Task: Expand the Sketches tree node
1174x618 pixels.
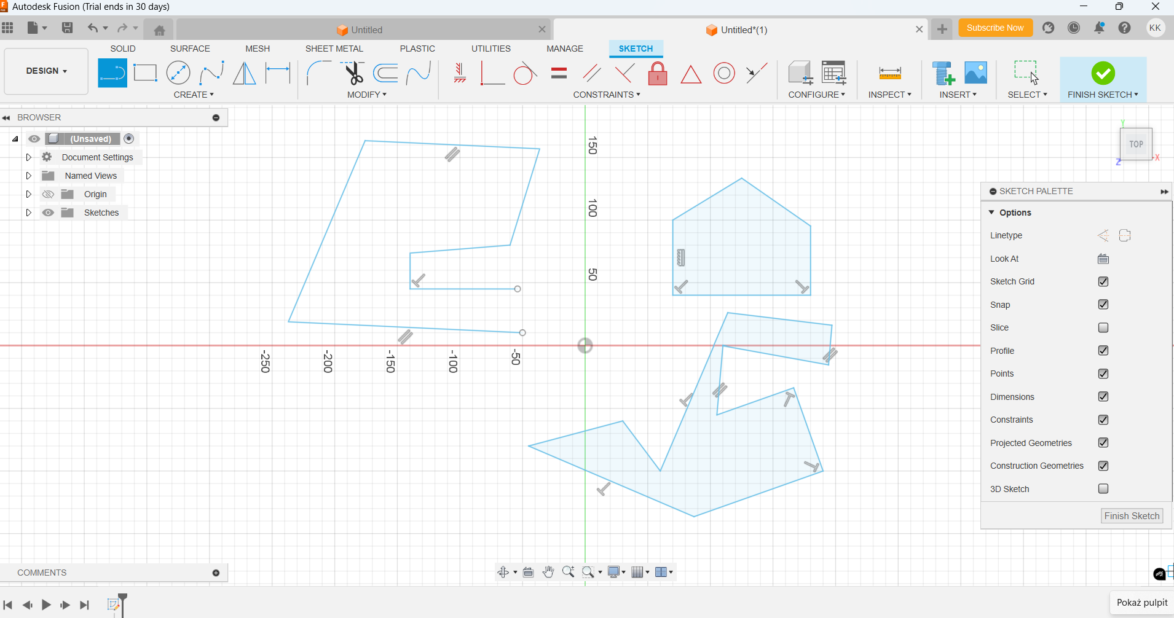Action: tap(28, 213)
